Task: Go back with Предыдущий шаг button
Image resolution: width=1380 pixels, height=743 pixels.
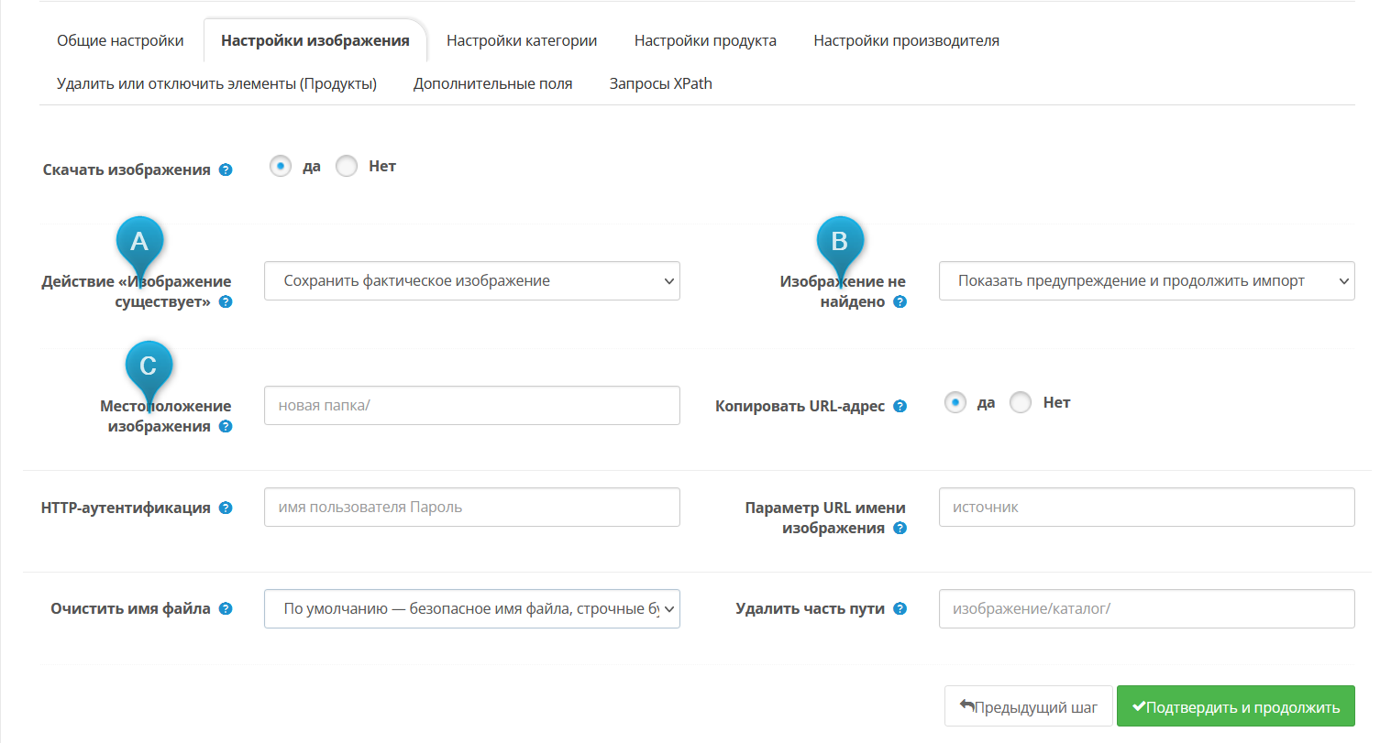Action: (x=1028, y=707)
